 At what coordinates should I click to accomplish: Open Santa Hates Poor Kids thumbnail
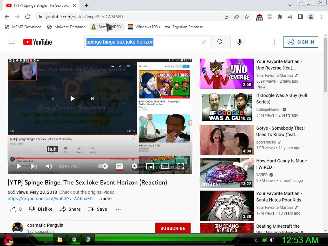tap(227, 206)
